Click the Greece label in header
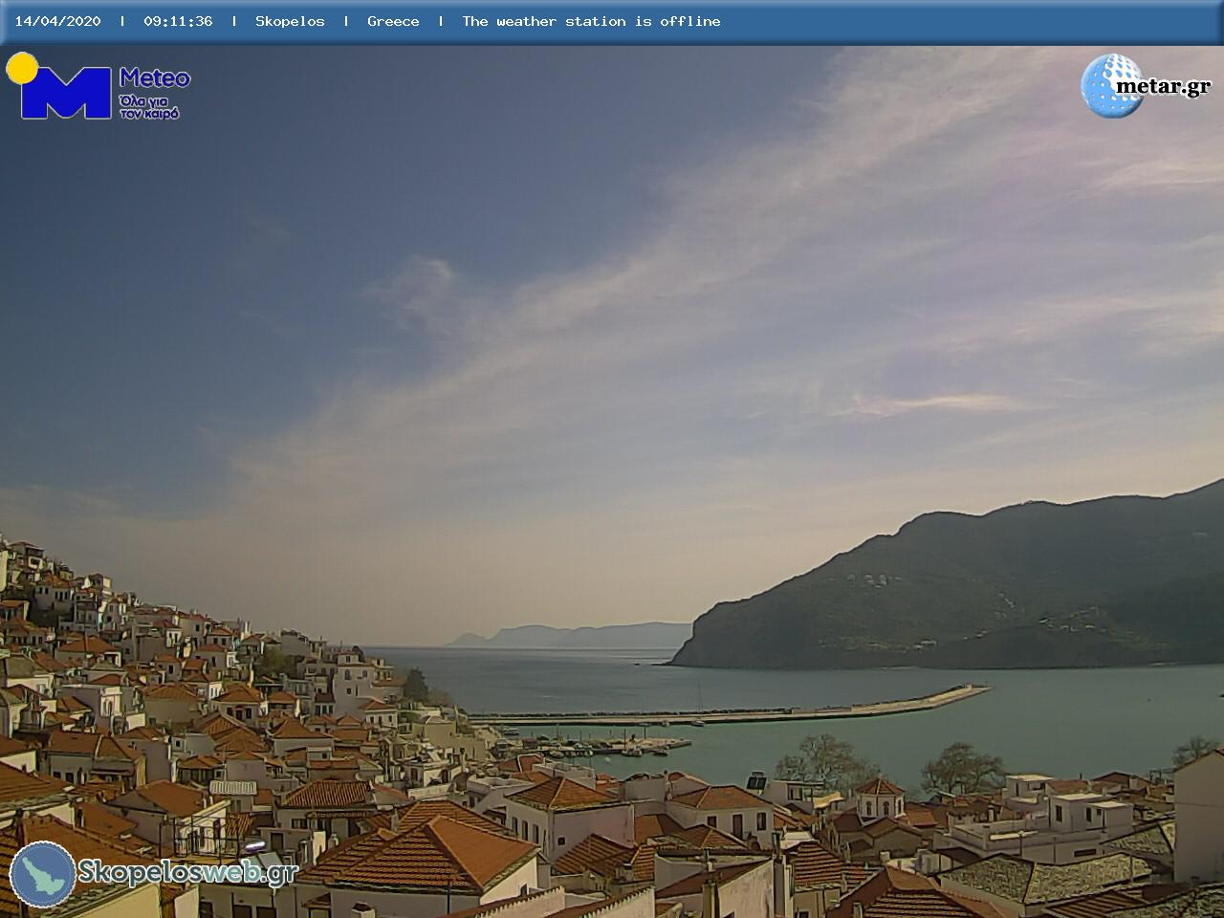The width and height of the screenshot is (1224, 918). click(x=393, y=21)
